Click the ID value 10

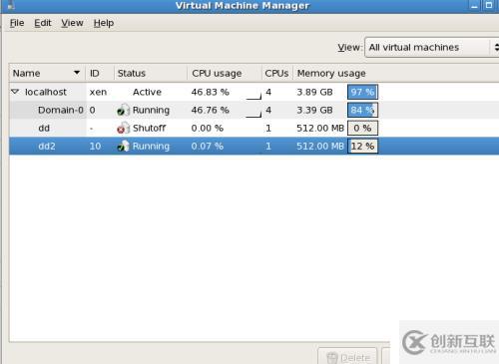point(95,146)
